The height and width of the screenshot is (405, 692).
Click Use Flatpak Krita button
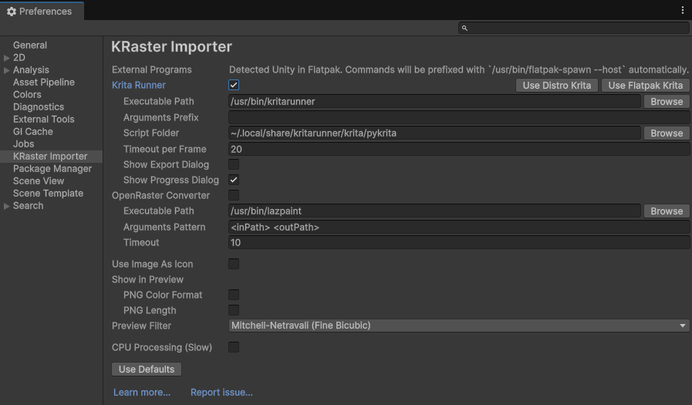click(x=645, y=85)
